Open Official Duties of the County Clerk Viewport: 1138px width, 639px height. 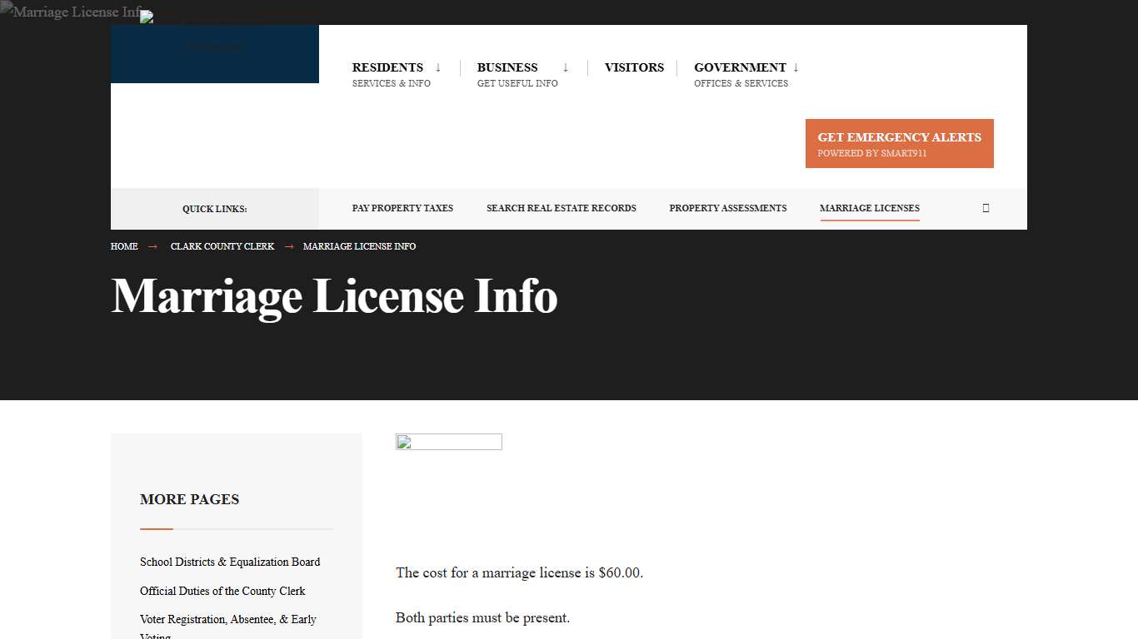(x=222, y=591)
